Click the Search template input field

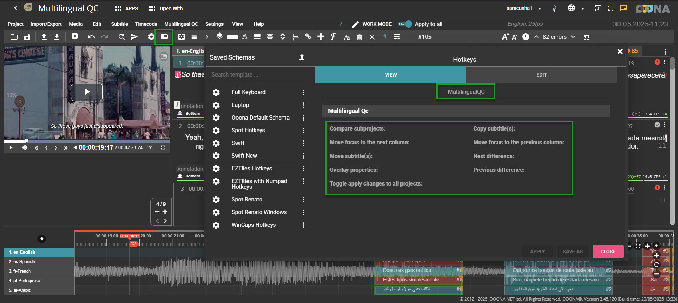coord(258,75)
